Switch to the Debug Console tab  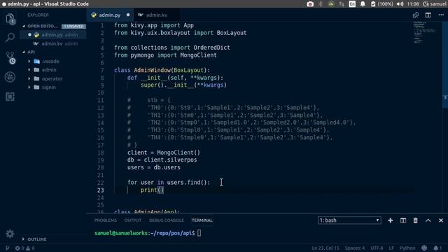pos(167,220)
